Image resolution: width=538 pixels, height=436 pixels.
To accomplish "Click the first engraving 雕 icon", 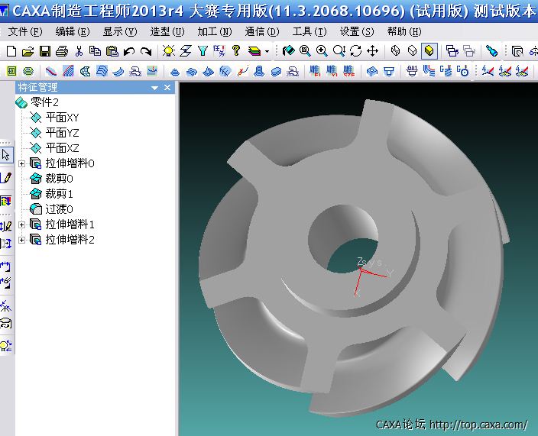I will tap(315, 70).
